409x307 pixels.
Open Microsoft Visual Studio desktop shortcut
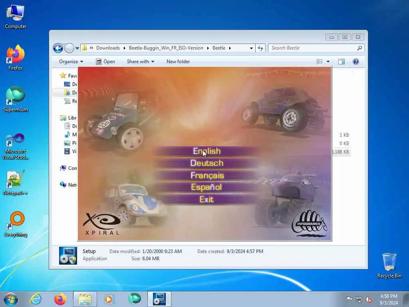click(16, 146)
